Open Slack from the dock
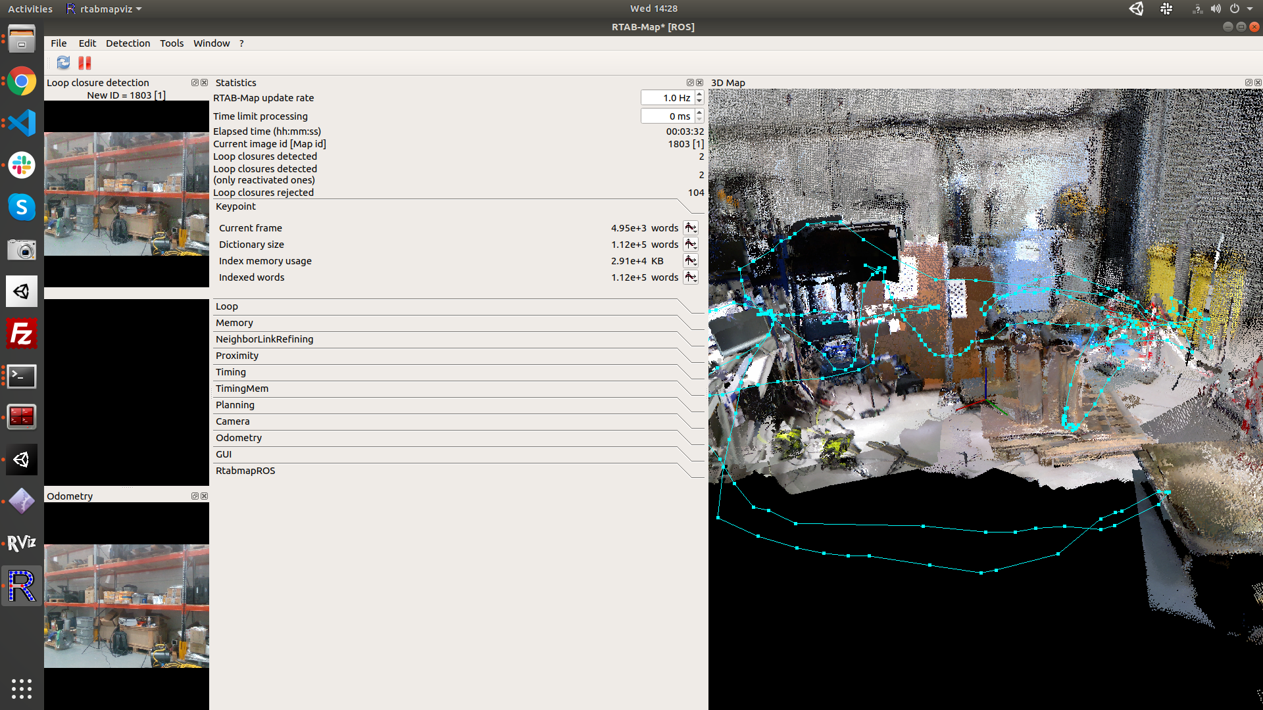The width and height of the screenshot is (1263, 710). pos(22,165)
